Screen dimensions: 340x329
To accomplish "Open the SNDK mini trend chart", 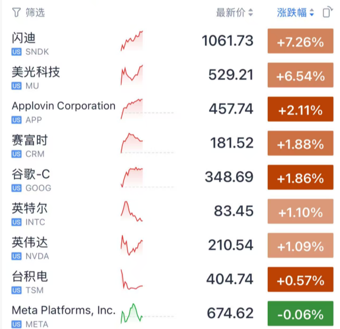I will pos(132,41).
